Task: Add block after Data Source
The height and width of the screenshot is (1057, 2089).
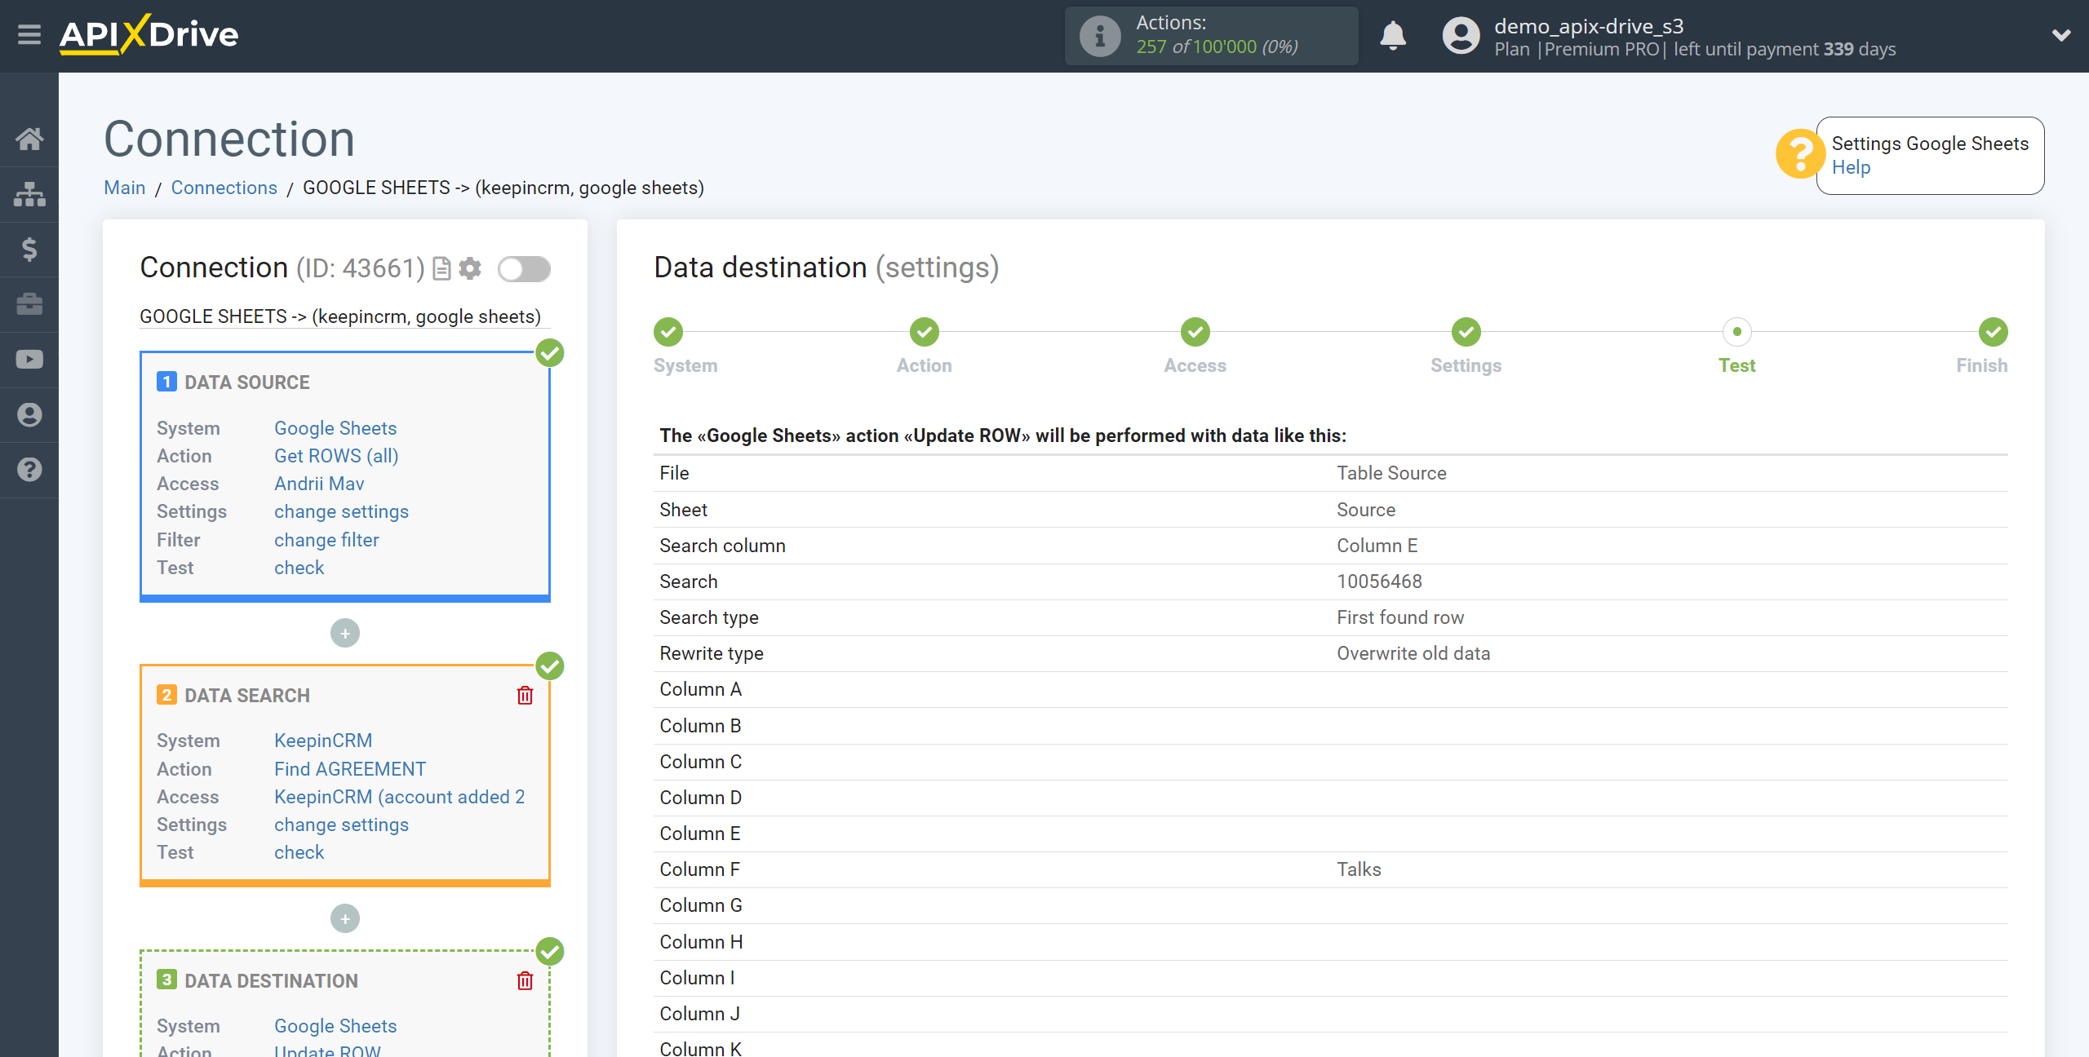Action: pos(345,634)
